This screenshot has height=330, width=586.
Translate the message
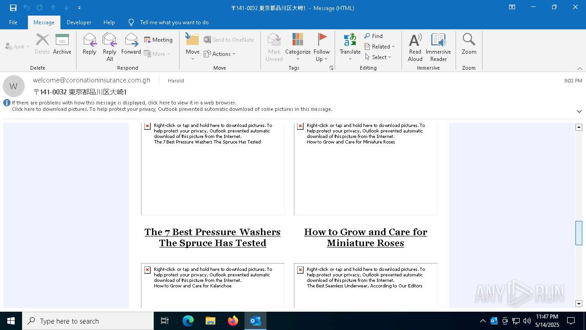[x=350, y=47]
